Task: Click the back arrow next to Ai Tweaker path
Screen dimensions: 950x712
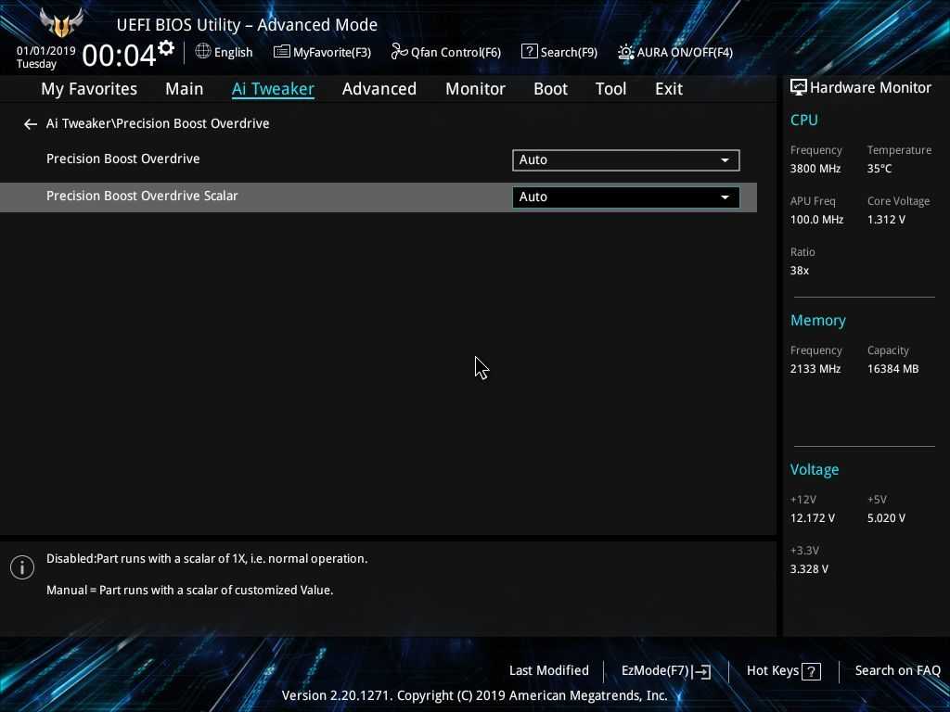Action: [31, 123]
